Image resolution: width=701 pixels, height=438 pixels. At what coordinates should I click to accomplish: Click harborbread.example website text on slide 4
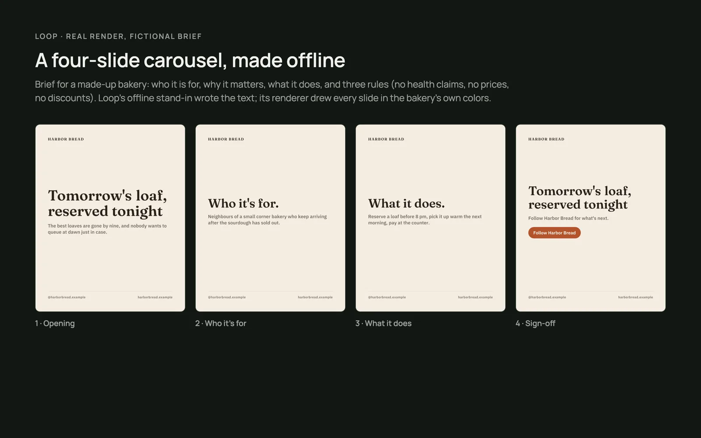pos(636,297)
